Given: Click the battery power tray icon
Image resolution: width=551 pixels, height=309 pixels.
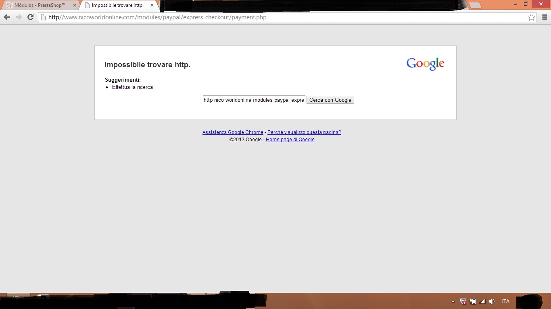Looking at the screenshot, I should pyautogui.click(x=473, y=301).
